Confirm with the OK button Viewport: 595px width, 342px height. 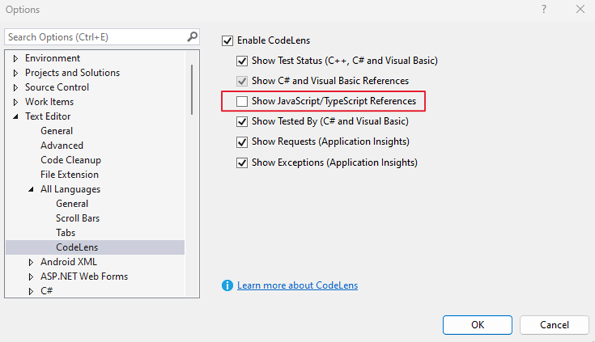[478, 325]
